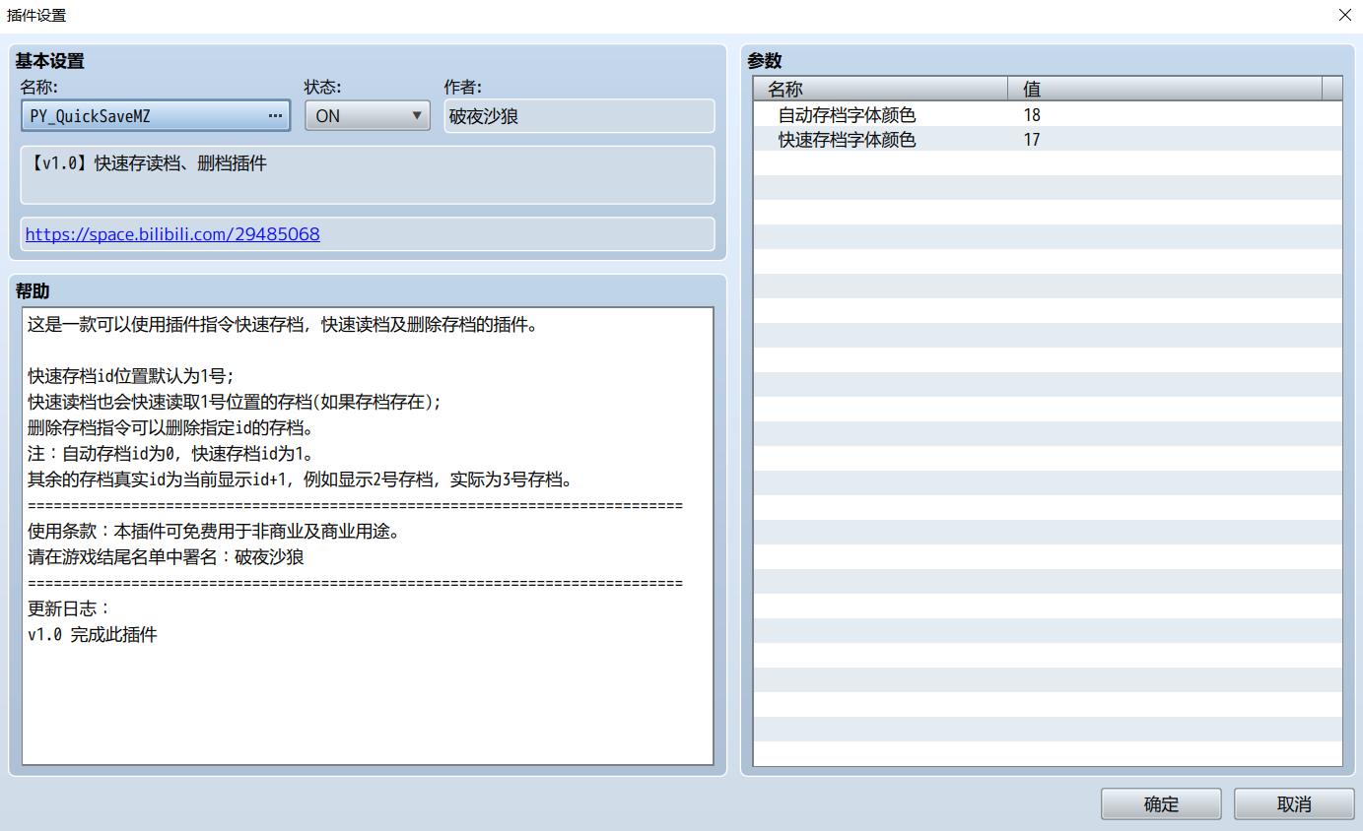Click the 作者 field showing 破夜沙狼
This screenshot has height=831, width=1363.
tap(579, 116)
